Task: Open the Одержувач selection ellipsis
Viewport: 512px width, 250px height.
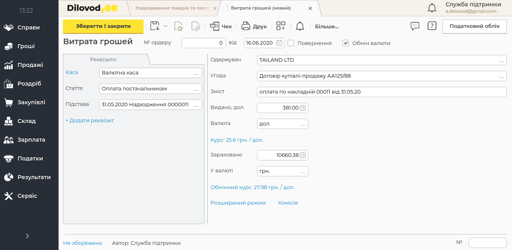Action: point(501,61)
